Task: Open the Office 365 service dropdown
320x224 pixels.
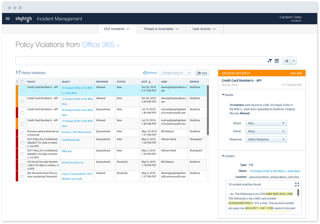Action: [x=101, y=45]
